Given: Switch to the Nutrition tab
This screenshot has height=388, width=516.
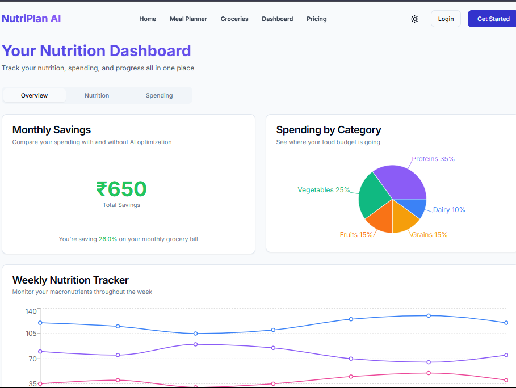Looking at the screenshot, I should coord(97,95).
